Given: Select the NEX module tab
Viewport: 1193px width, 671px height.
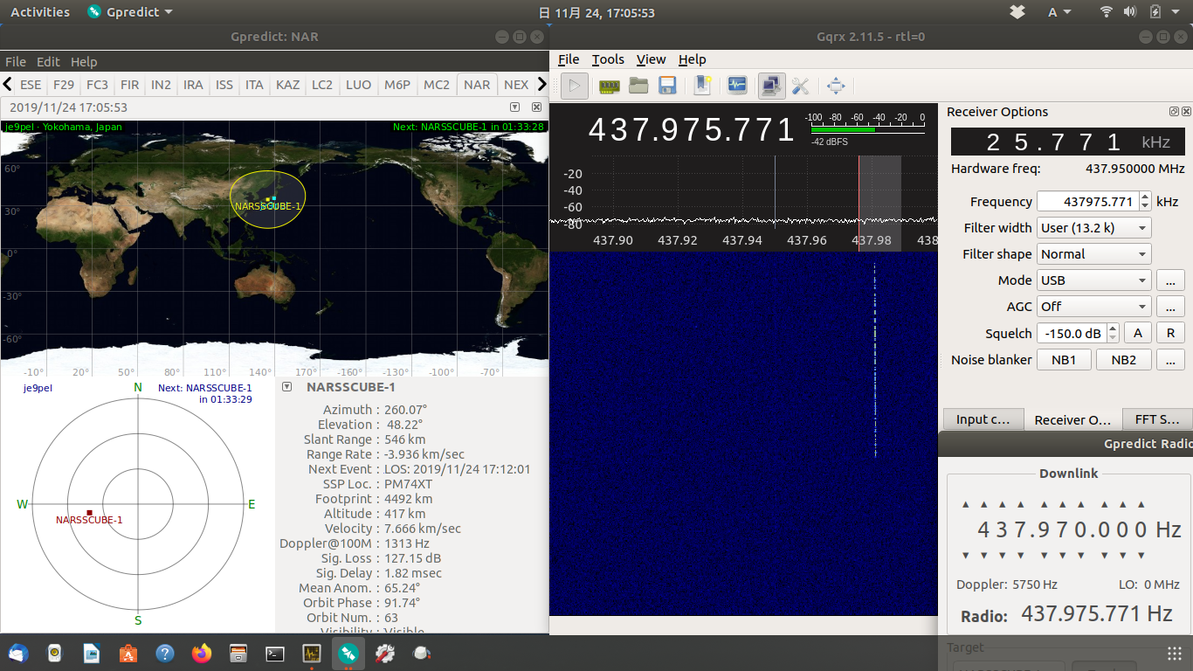Looking at the screenshot, I should click(516, 85).
